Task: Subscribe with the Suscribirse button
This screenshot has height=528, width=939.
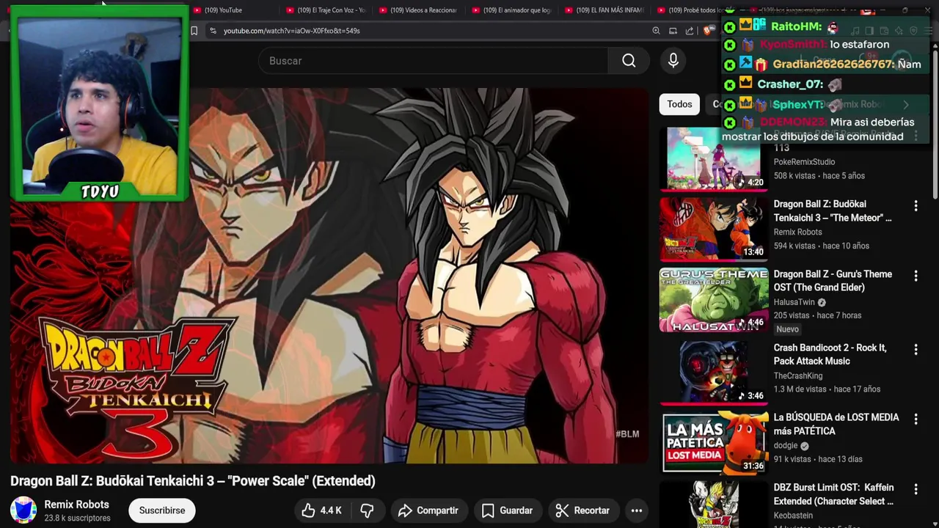Action: pos(162,510)
